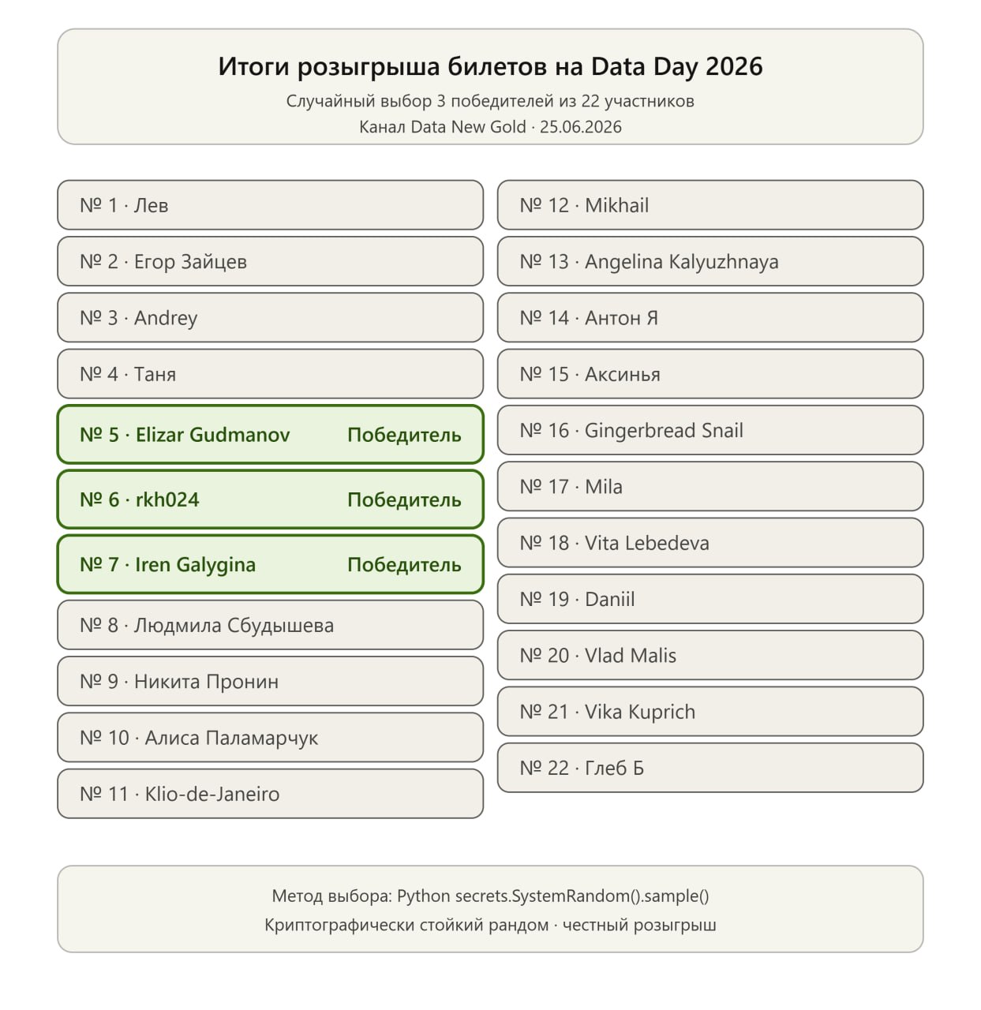Click the title Итоги розыгрыша билетов header
The width and height of the screenshot is (981, 1010).
(490, 66)
